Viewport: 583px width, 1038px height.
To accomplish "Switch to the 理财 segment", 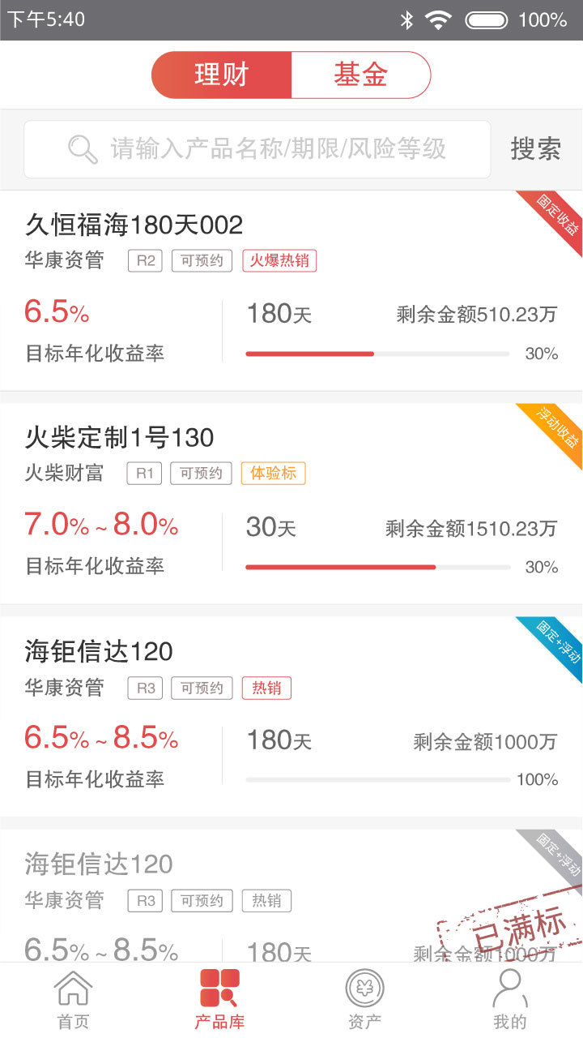I will coord(221,75).
